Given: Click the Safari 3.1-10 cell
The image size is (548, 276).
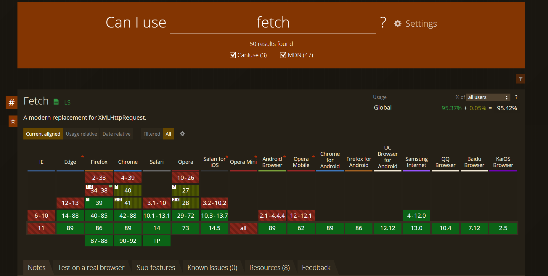Looking at the screenshot, I should [157, 203].
